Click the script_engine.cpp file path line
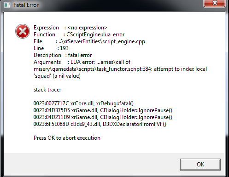 pos(89,41)
